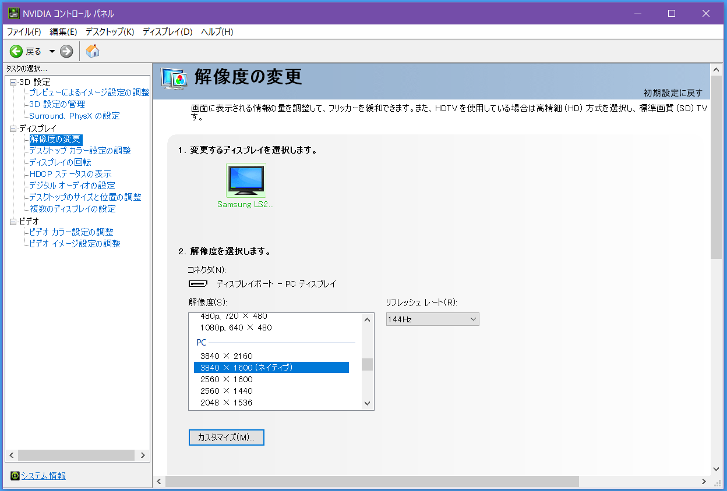The width and height of the screenshot is (727, 491).
Task: Open HDCP ステータスの表示
Action: click(x=70, y=174)
